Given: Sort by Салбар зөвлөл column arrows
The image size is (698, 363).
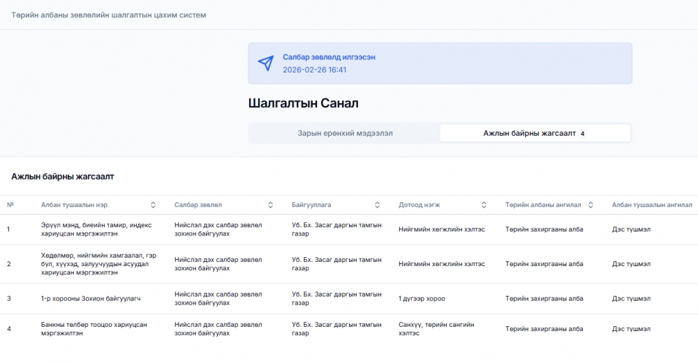Looking at the screenshot, I should tap(270, 205).
